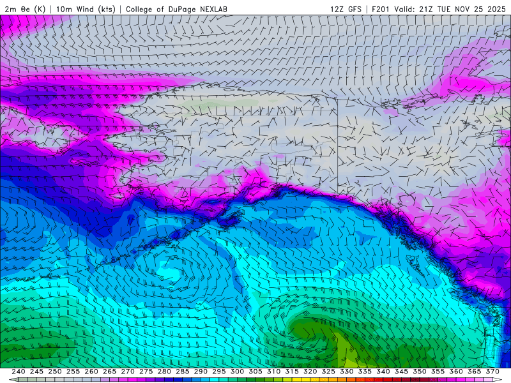The image size is (511, 383).
Task: Click the '2m θe (K)' title label
Action: (x=25, y=9)
